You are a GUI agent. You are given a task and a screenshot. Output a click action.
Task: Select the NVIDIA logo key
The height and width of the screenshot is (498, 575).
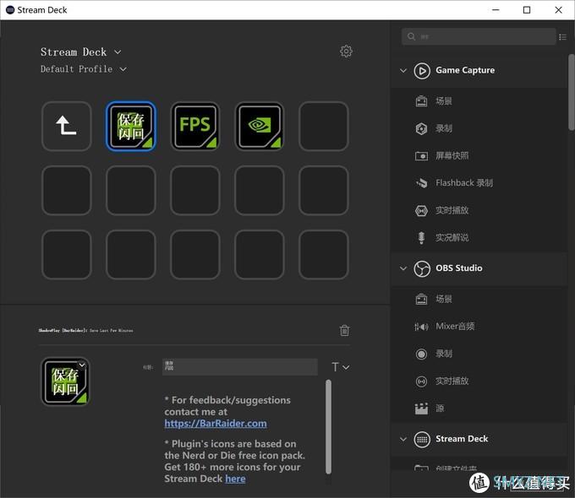pyautogui.click(x=259, y=127)
